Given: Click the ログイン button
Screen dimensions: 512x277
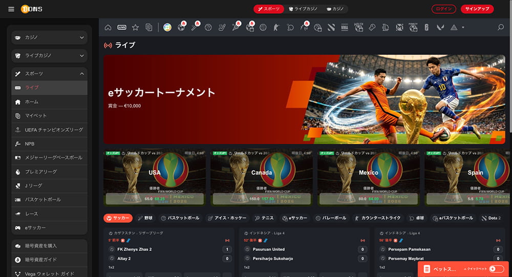Looking at the screenshot, I should 443,9.
